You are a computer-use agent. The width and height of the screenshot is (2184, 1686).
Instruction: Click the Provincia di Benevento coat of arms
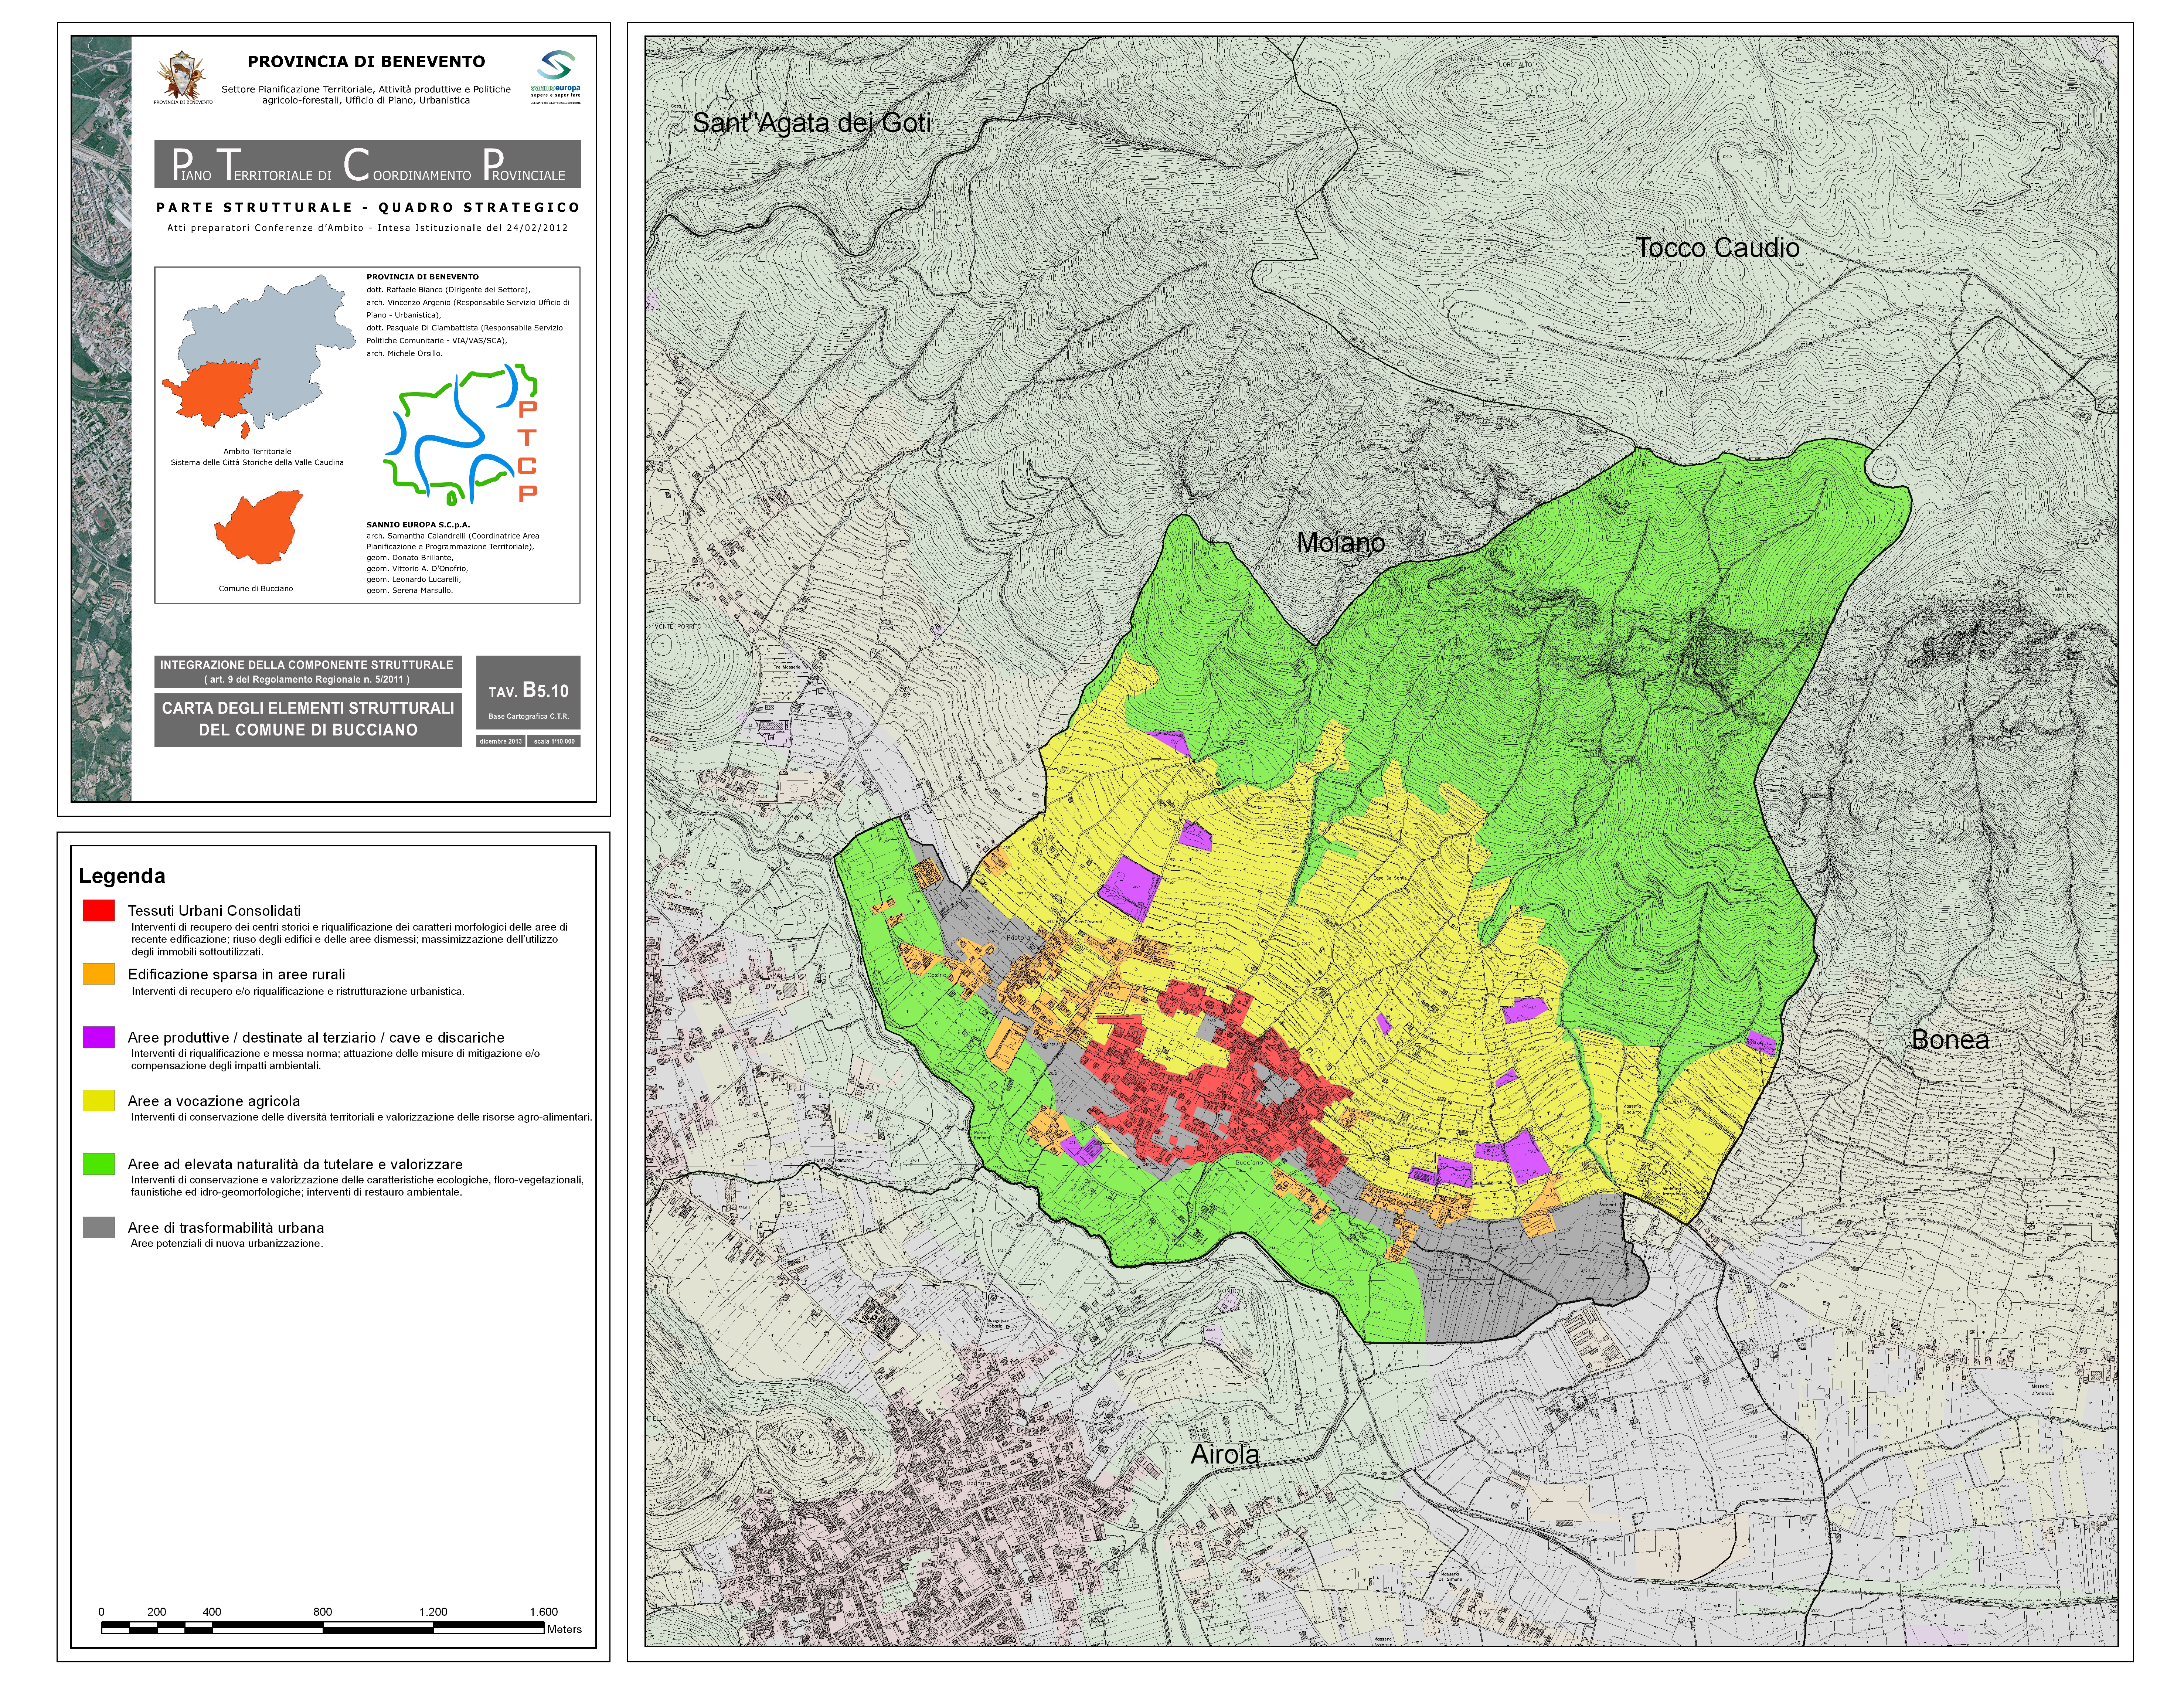[183, 77]
